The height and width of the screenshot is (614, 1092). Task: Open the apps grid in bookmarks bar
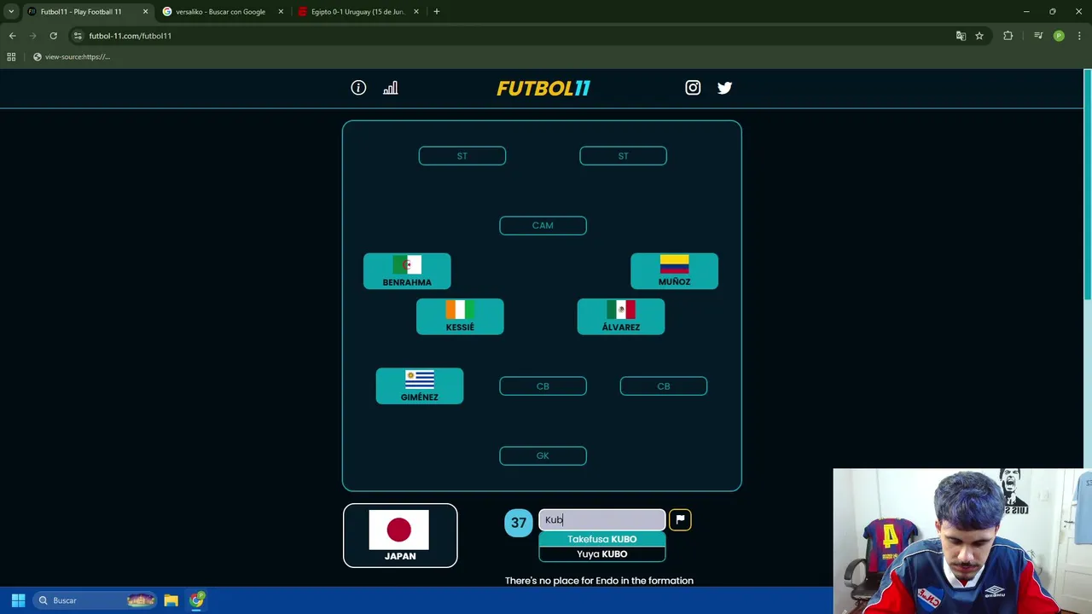(x=11, y=57)
